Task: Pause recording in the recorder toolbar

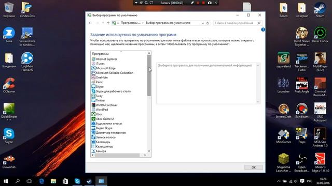Action: click(x=198, y=3)
